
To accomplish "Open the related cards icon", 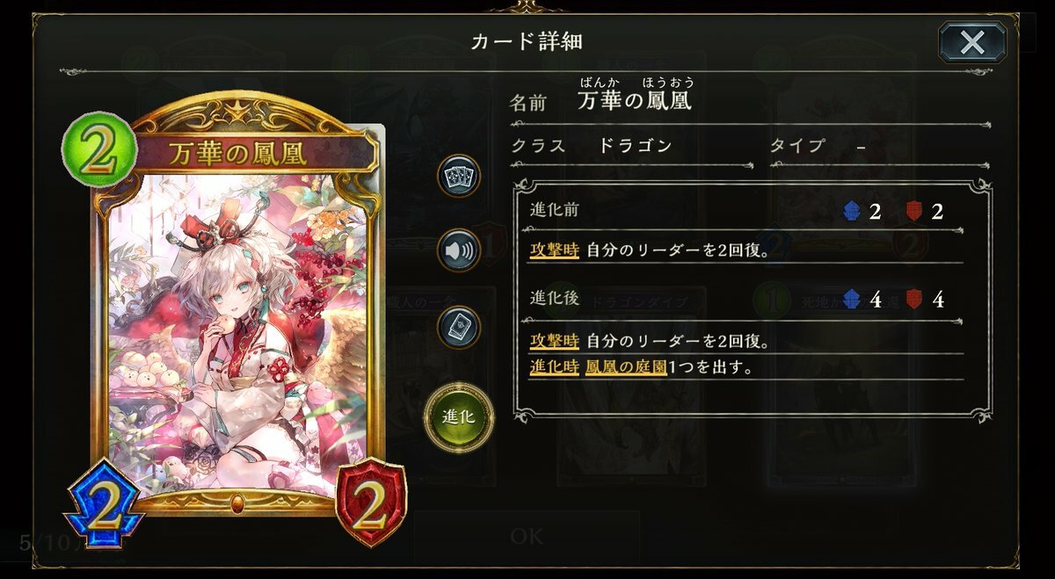I will [459, 176].
